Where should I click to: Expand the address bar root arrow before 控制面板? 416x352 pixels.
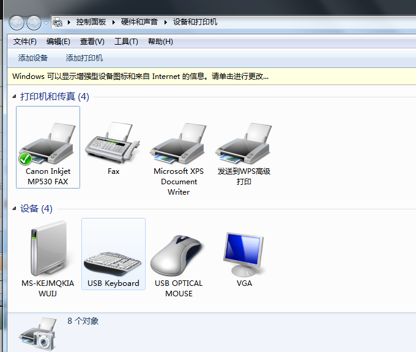[x=69, y=22]
